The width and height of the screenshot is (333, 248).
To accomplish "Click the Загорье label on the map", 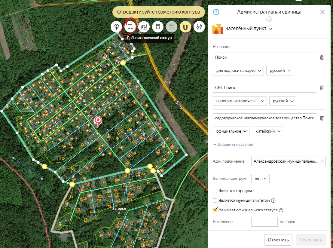I will [x=119, y=209].
